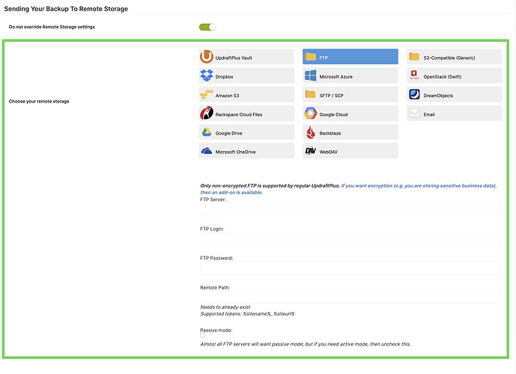Click the DreamObjects moon icon
The width and height of the screenshot is (516, 374).
(414, 94)
